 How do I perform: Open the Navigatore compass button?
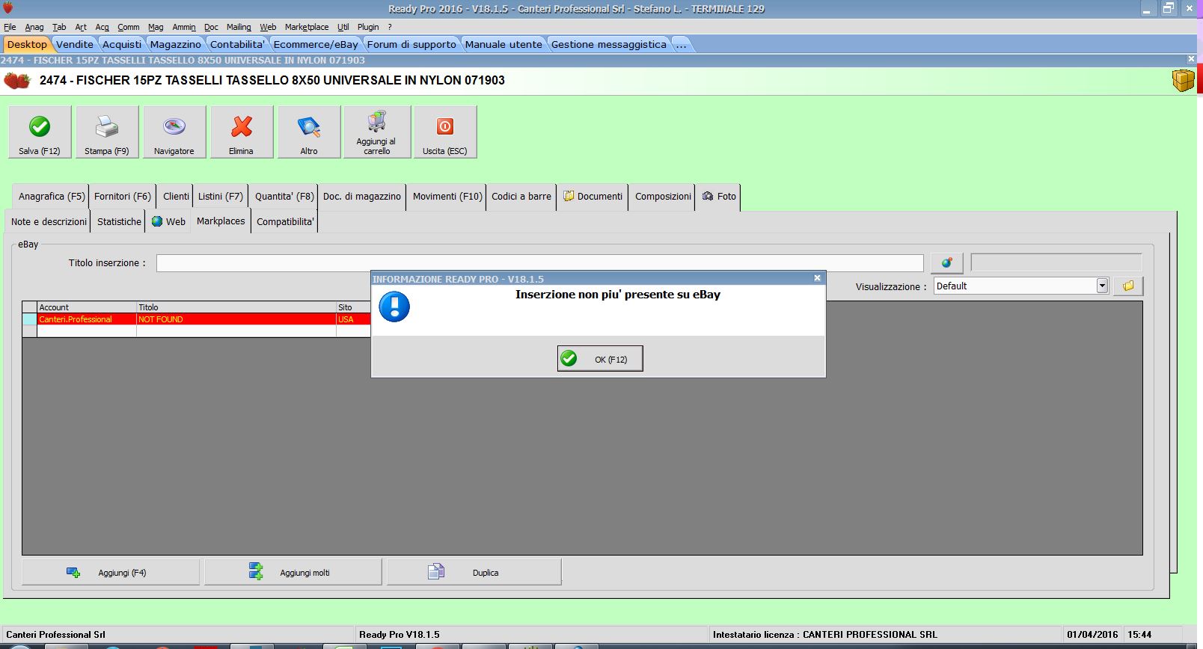(x=174, y=132)
